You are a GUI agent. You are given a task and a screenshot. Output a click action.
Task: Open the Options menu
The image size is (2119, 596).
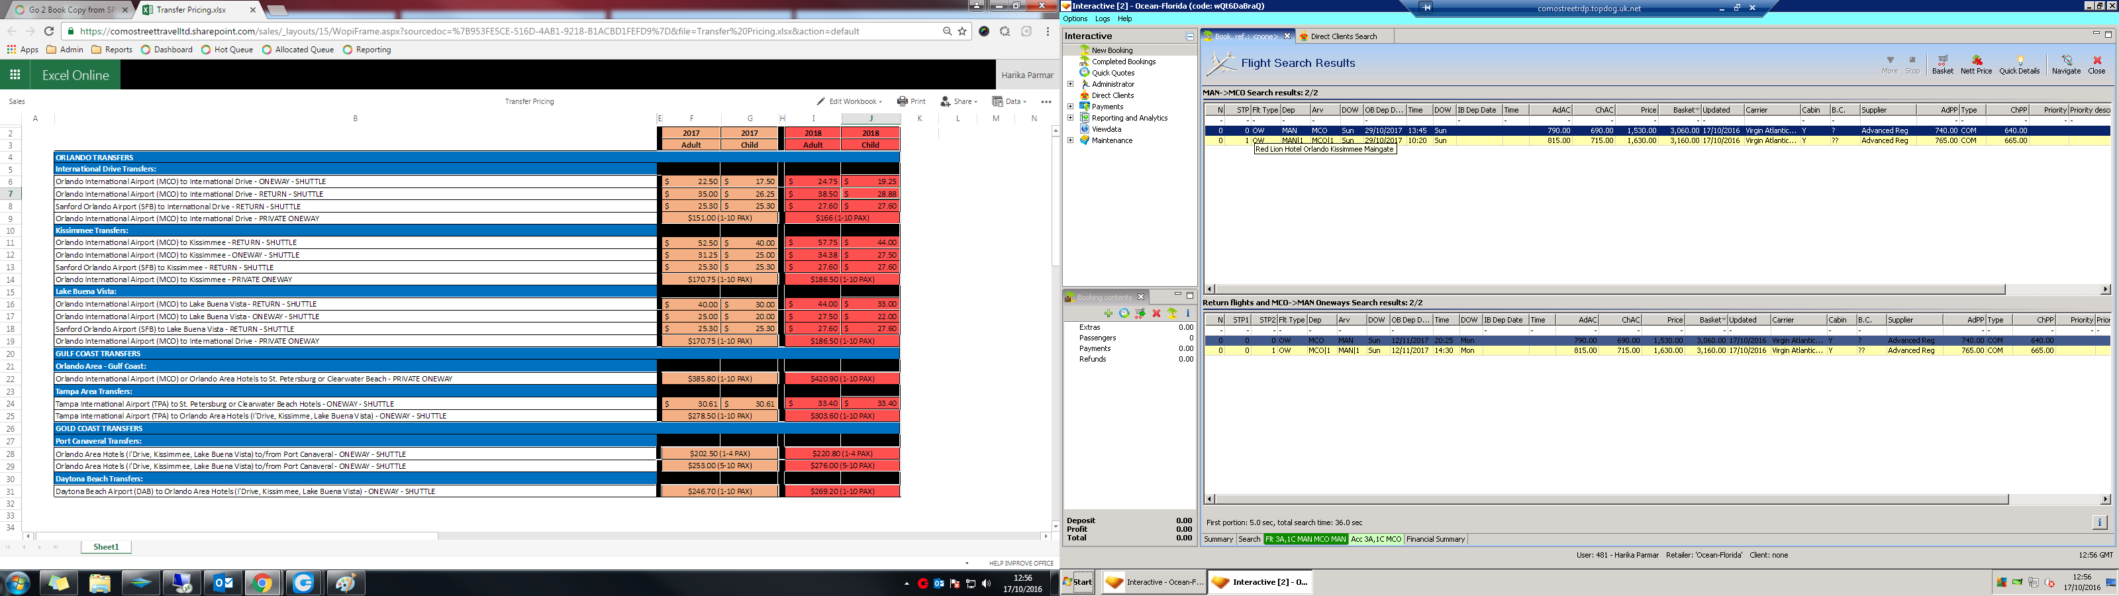pos(1075,19)
